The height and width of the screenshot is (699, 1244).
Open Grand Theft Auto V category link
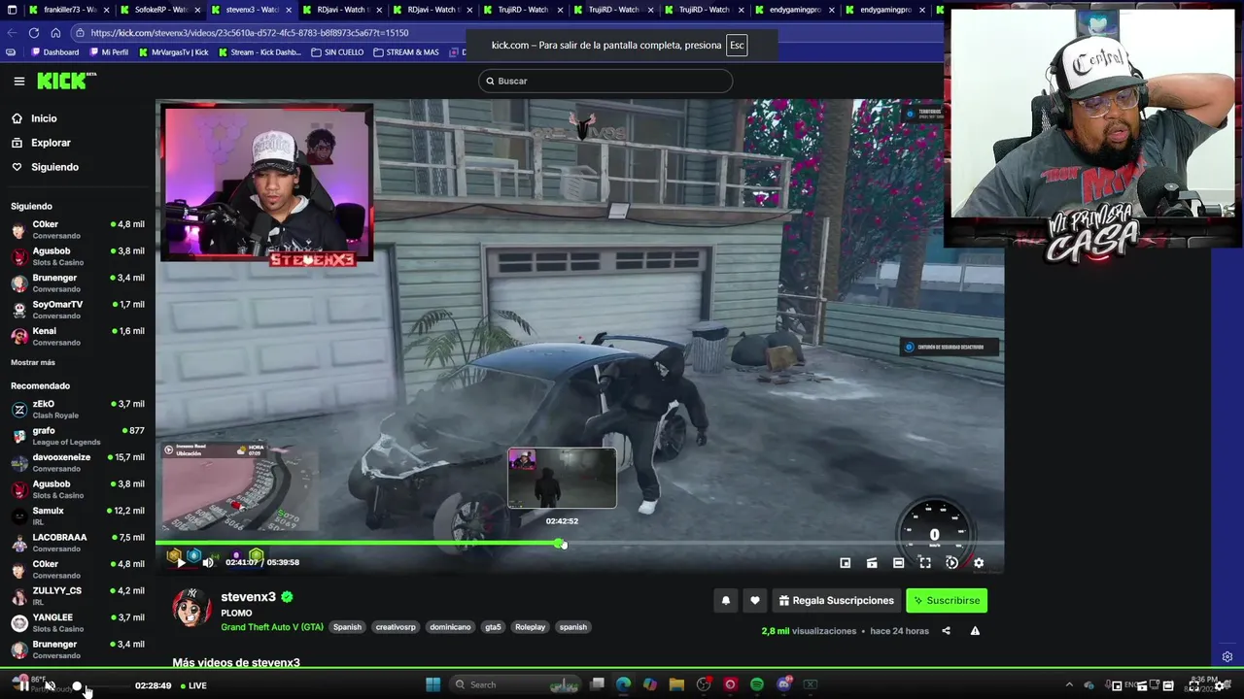click(272, 627)
